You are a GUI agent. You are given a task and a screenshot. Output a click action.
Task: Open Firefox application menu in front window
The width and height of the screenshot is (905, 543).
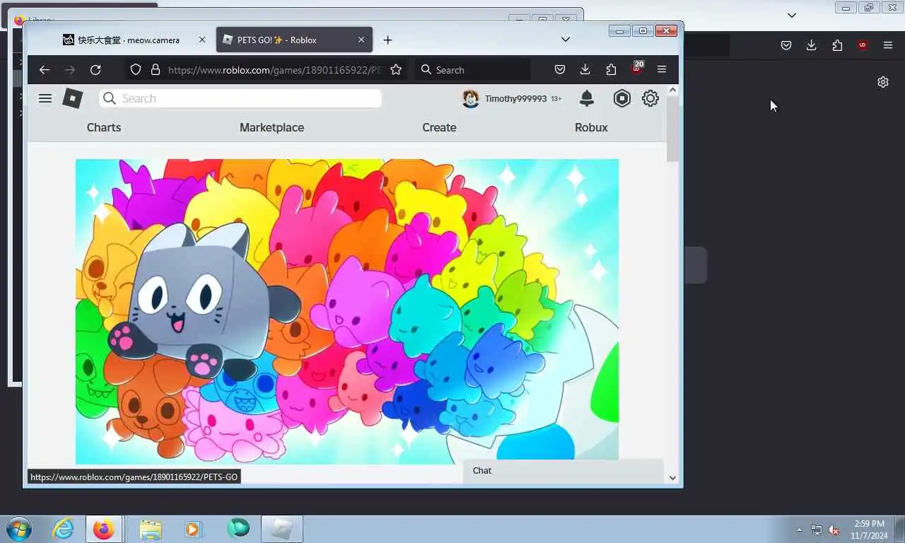coord(662,69)
